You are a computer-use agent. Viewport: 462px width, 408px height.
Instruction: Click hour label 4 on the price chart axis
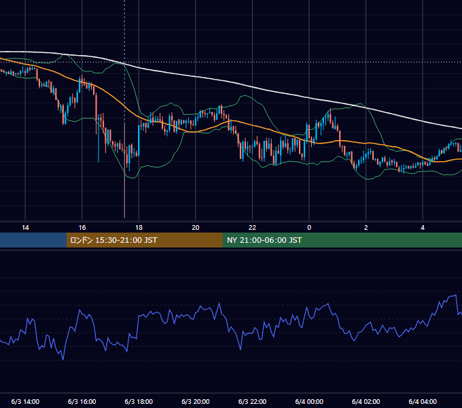[423, 228]
